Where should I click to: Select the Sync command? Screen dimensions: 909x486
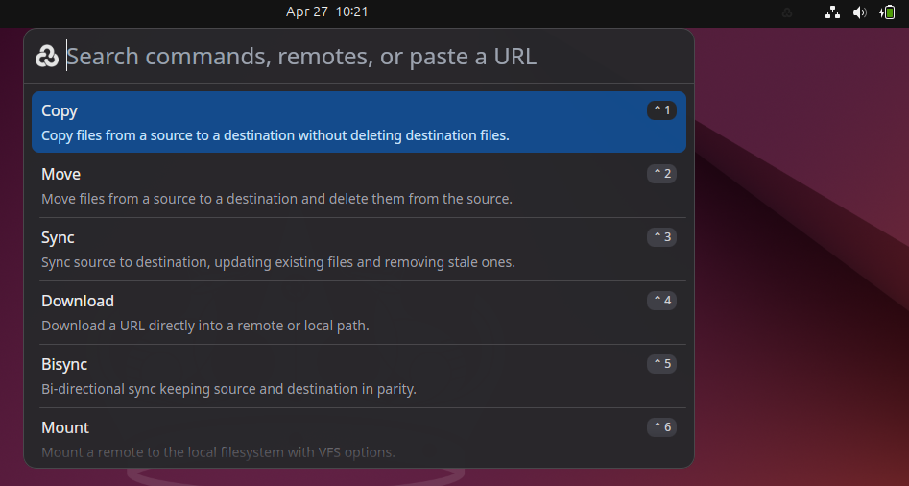359,250
